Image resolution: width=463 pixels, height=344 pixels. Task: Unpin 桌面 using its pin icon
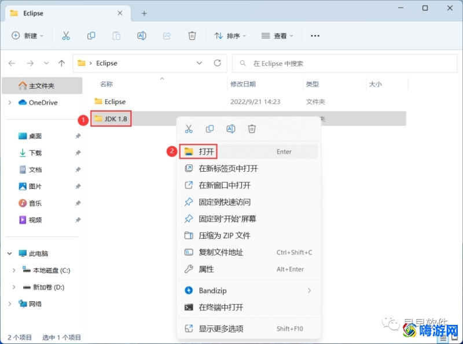[78, 136]
